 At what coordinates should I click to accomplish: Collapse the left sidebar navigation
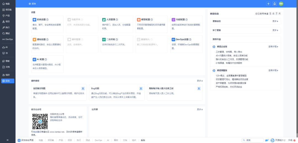7,140
